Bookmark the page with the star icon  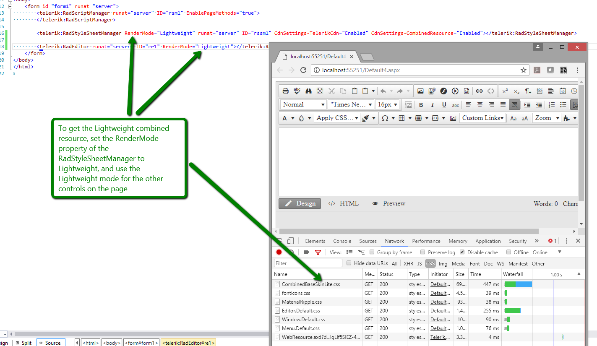[524, 70]
